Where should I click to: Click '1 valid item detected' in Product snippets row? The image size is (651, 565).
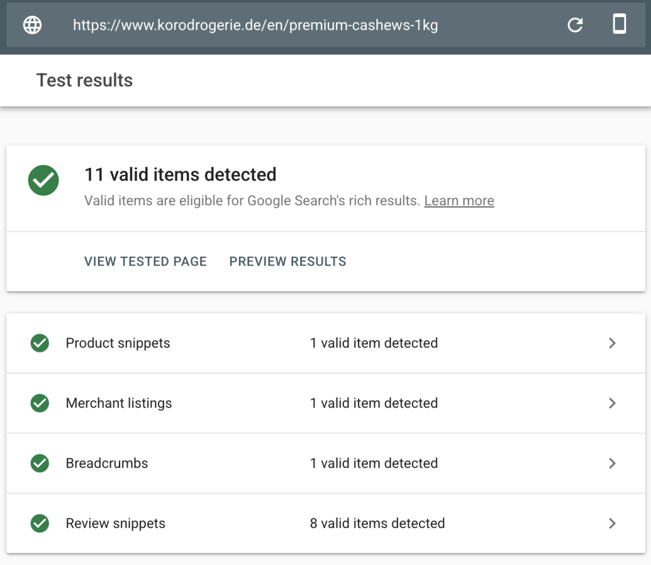coord(374,343)
